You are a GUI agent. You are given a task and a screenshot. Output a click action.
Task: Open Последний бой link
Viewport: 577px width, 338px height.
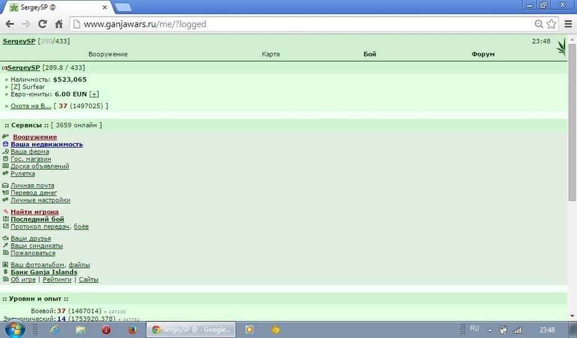click(x=37, y=219)
